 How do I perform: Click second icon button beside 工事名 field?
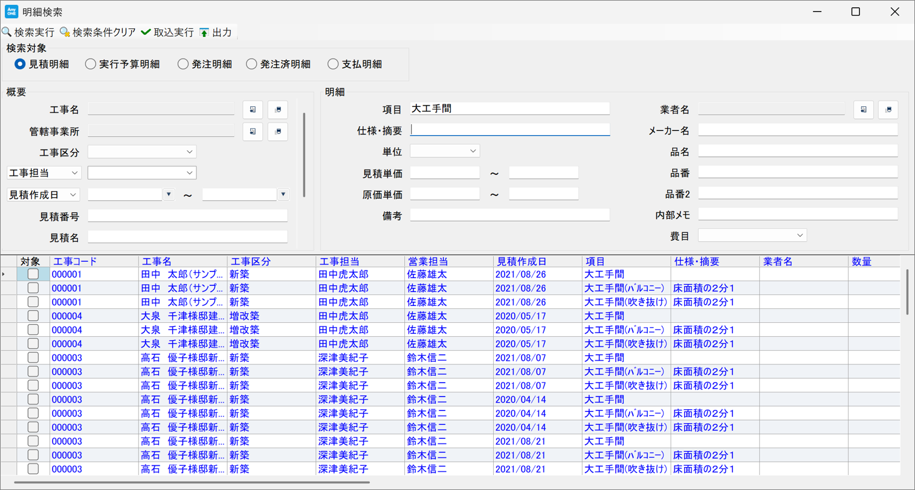pyautogui.click(x=277, y=110)
